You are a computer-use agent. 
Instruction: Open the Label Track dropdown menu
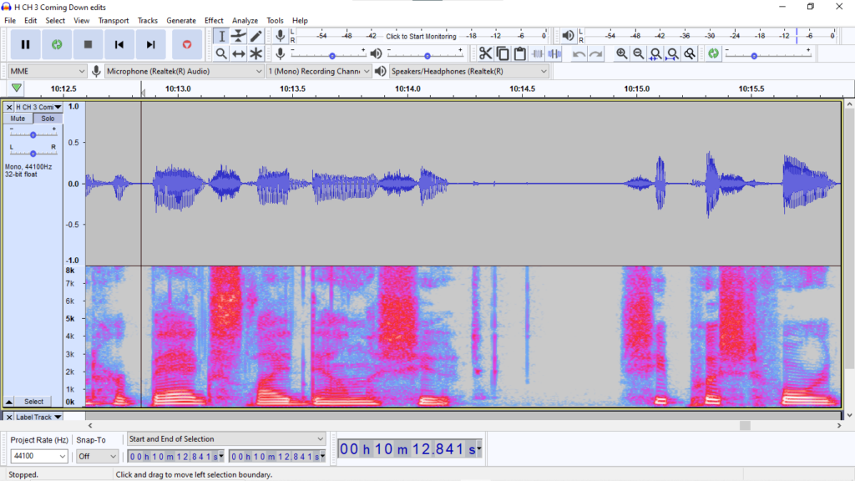pyautogui.click(x=38, y=418)
